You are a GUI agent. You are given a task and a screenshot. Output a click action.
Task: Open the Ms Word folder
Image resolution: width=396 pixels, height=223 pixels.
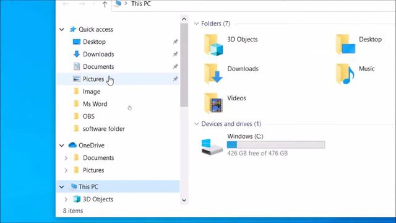tap(95, 104)
